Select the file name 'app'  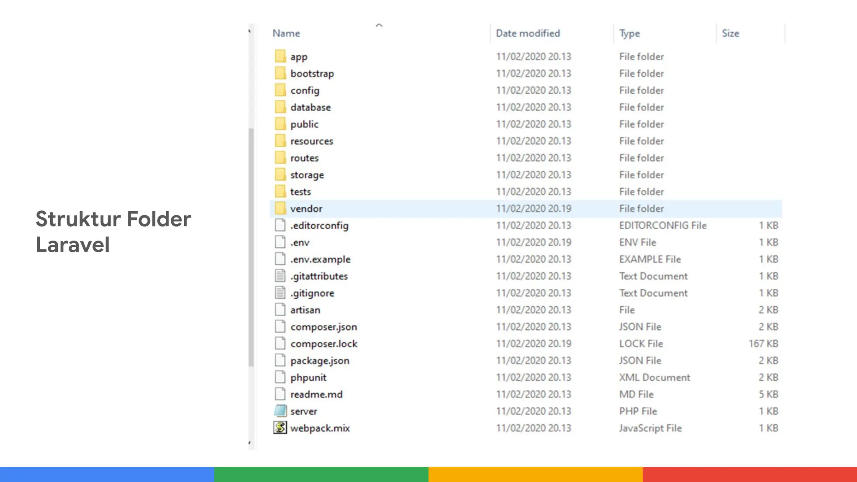click(299, 57)
